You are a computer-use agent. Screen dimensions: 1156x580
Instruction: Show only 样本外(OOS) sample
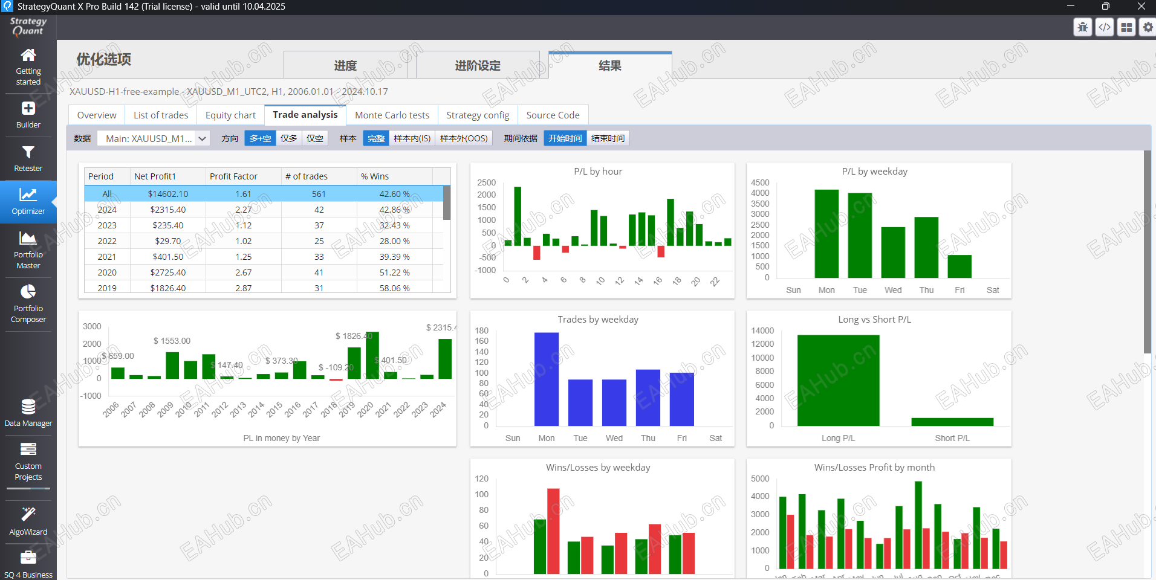coord(464,138)
